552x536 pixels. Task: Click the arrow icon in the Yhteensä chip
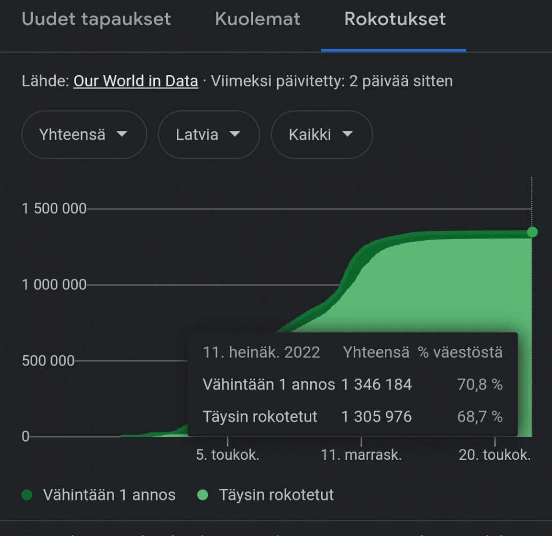(122, 134)
